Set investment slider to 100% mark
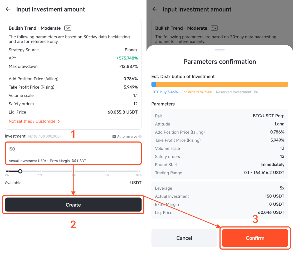293x253 pixels. [x=139, y=171]
